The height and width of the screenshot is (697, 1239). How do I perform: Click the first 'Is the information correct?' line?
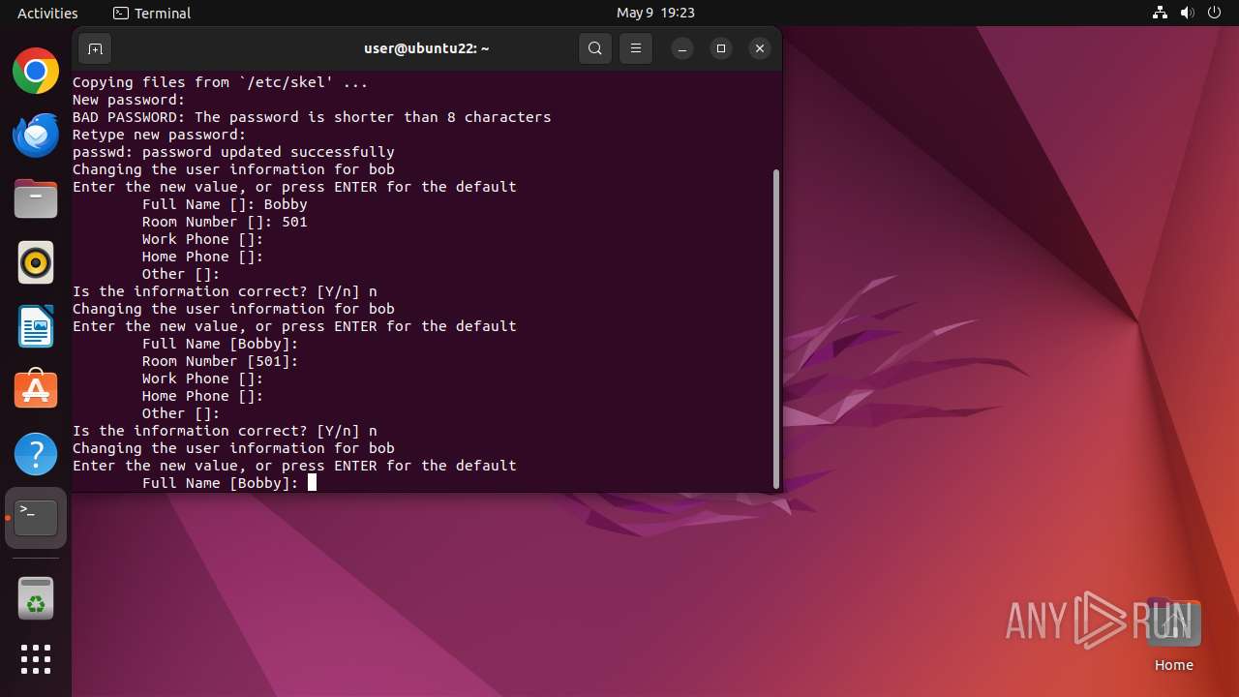click(x=225, y=291)
